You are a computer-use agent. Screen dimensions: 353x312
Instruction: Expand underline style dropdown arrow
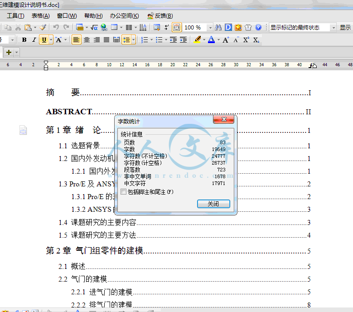click(x=51, y=40)
